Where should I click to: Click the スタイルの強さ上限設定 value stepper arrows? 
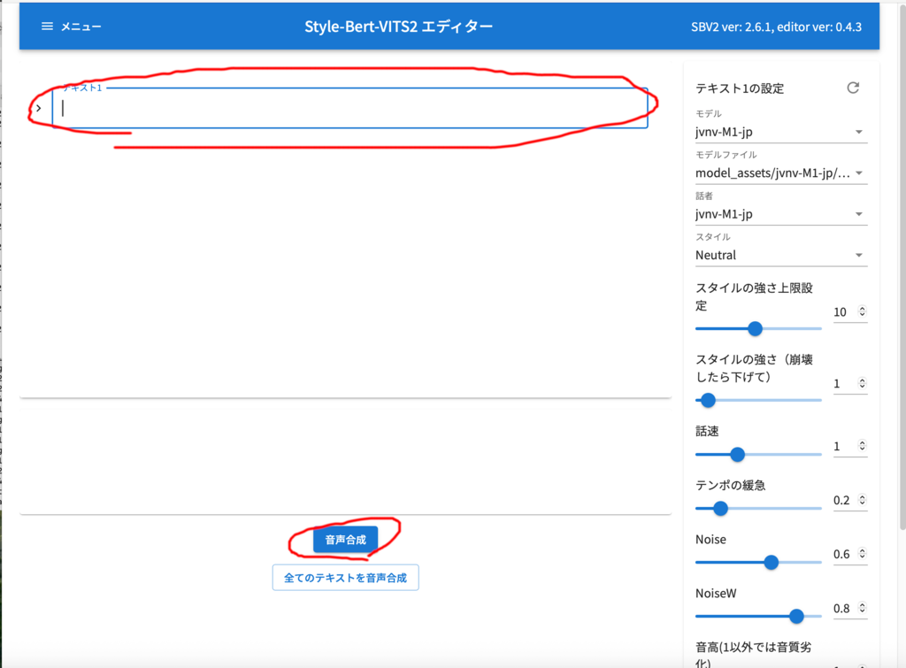862,311
